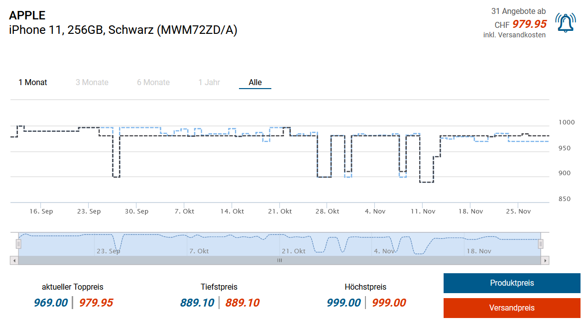Click the left range handle of the navigator

pos(18,244)
